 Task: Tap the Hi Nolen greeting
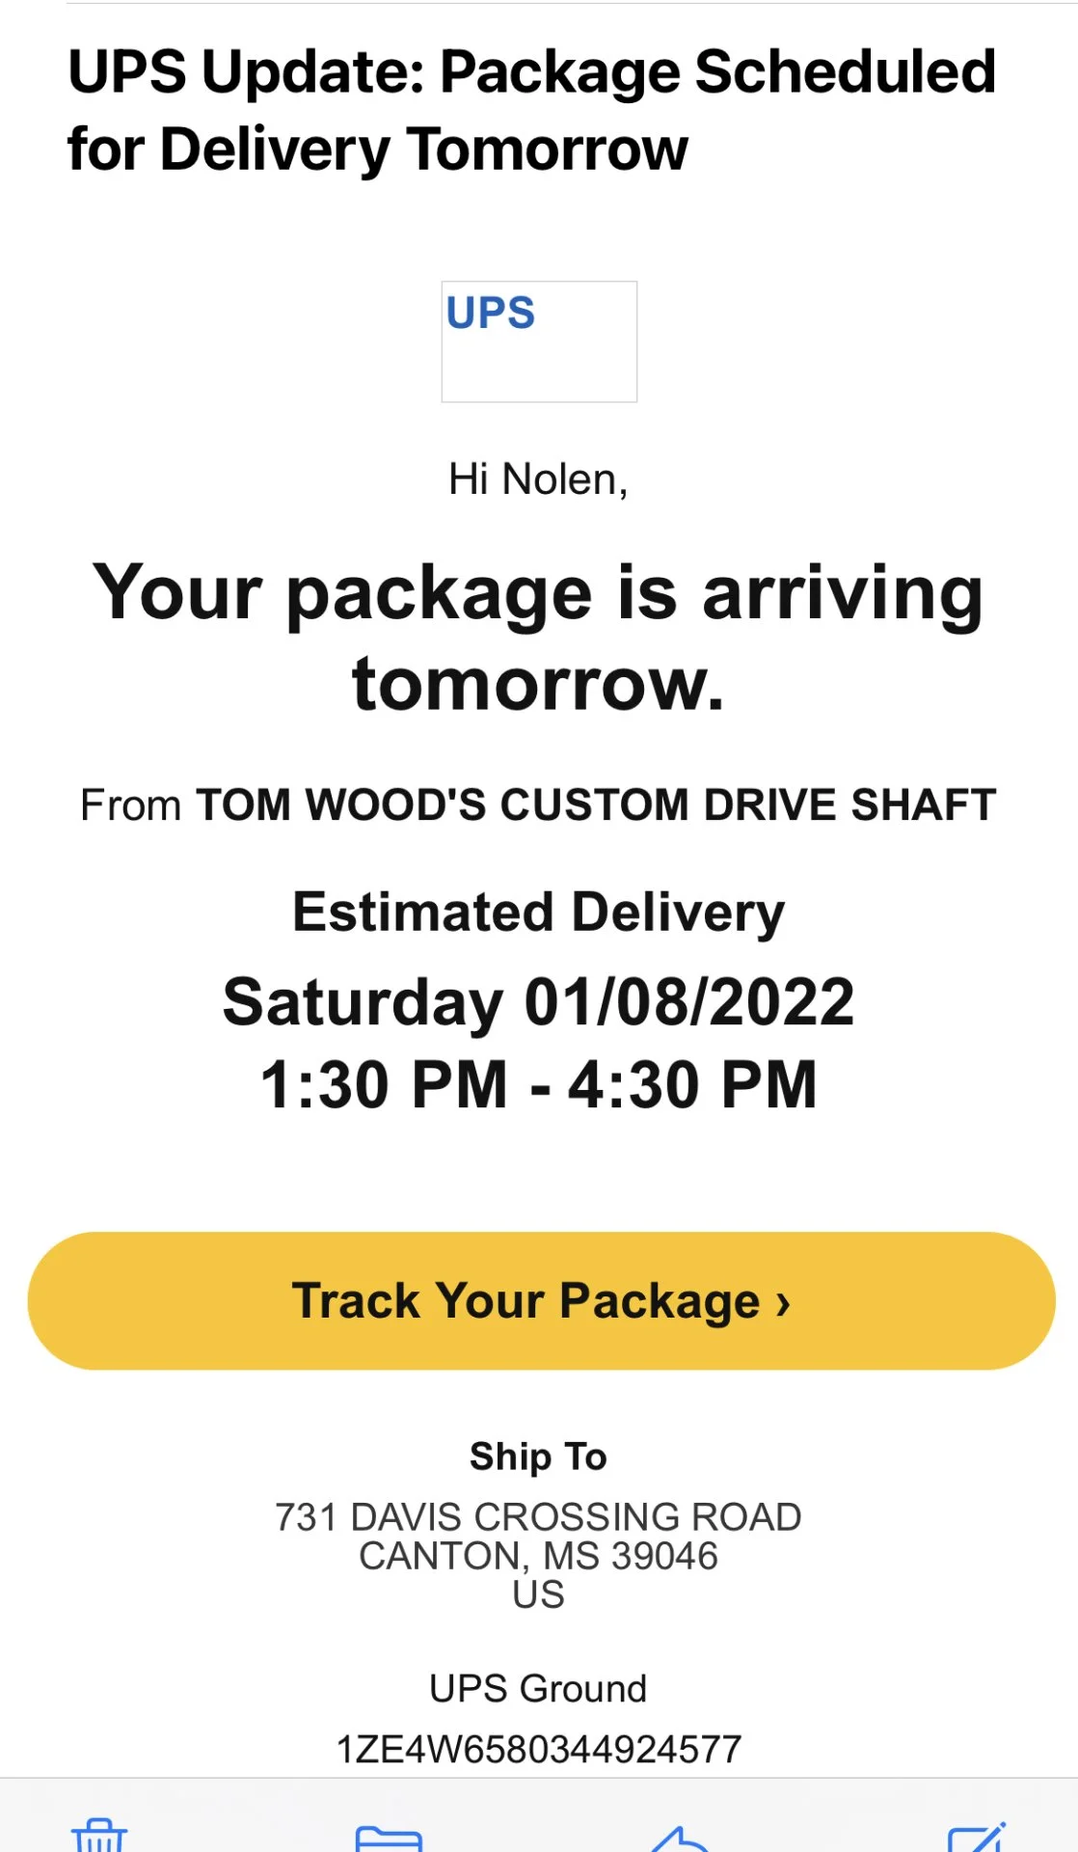point(538,479)
